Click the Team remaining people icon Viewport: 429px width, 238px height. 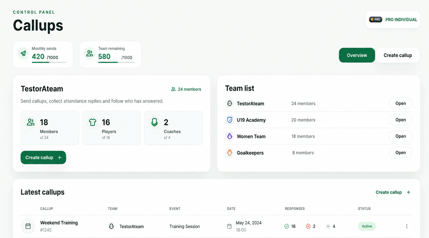89,53
